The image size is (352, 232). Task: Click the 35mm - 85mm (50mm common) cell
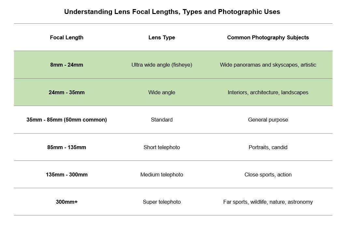[66, 120]
